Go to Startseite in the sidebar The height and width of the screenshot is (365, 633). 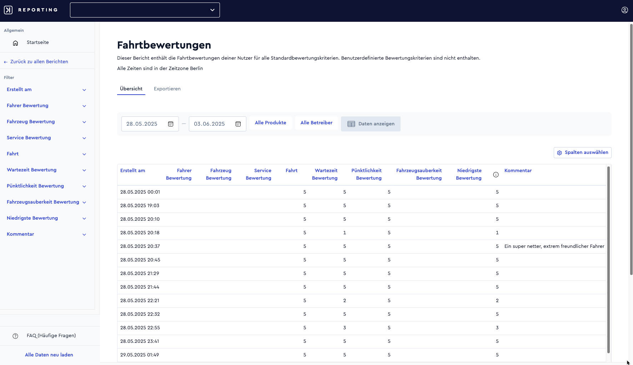[38, 42]
